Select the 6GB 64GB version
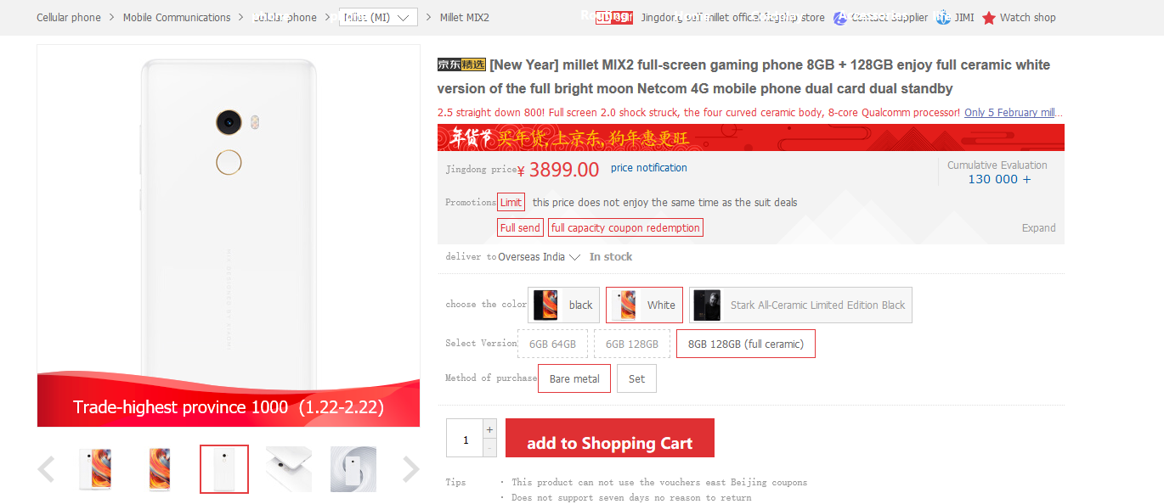The image size is (1164, 504). [552, 344]
